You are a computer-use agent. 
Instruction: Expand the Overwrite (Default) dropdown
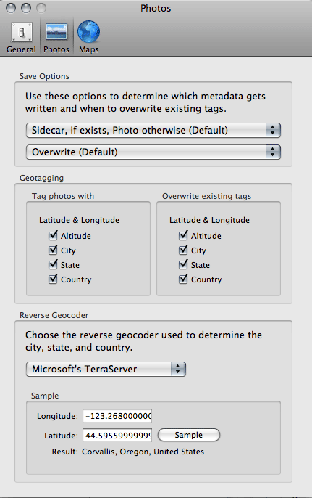click(x=153, y=152)
